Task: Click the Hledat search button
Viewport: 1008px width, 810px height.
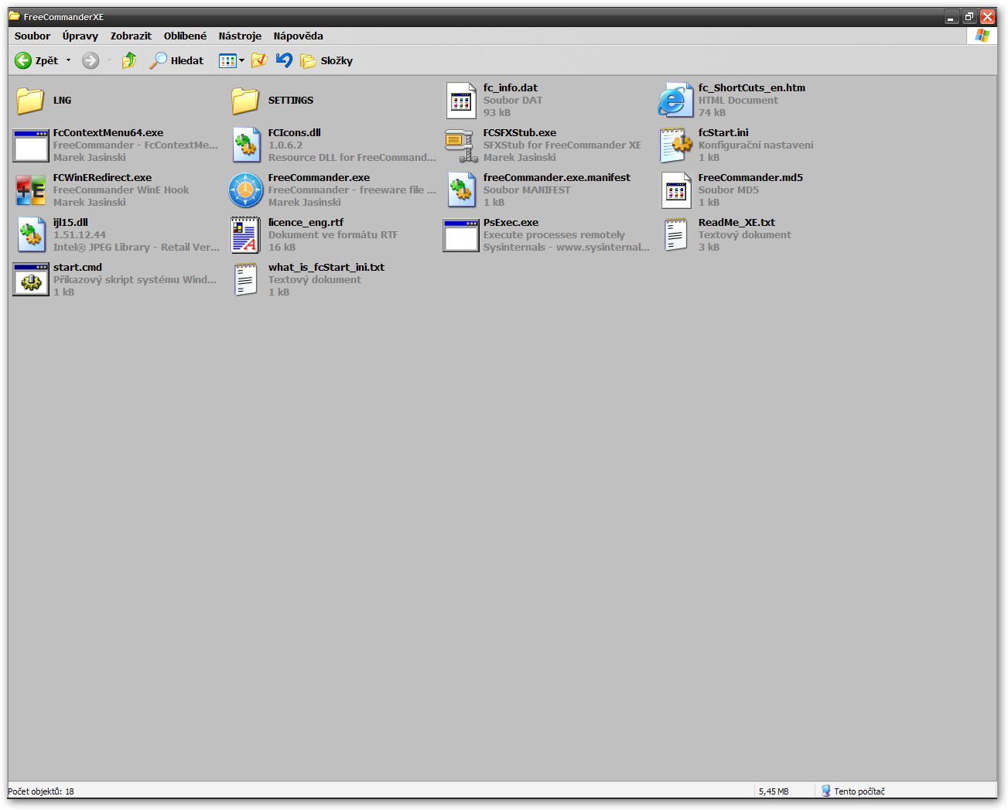Action: pyautogui.click(x=177, y=60)
